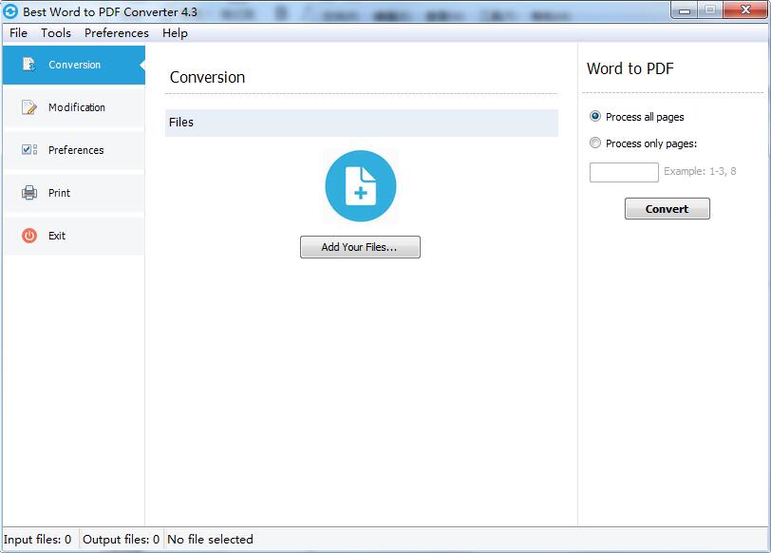Image resolution: width=771 pixels, height=553 pixels.
Task: Click the Conversion page heading
Action: (x=207, y=77)
